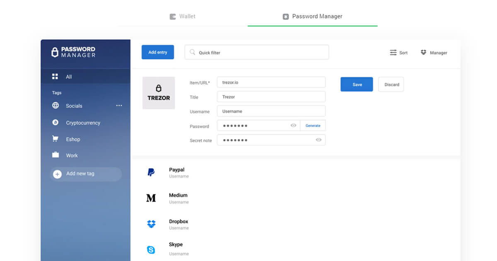The image size is (497, 261).
Task: Click Username text under Dropbox
Action: [x=179, y=228]
